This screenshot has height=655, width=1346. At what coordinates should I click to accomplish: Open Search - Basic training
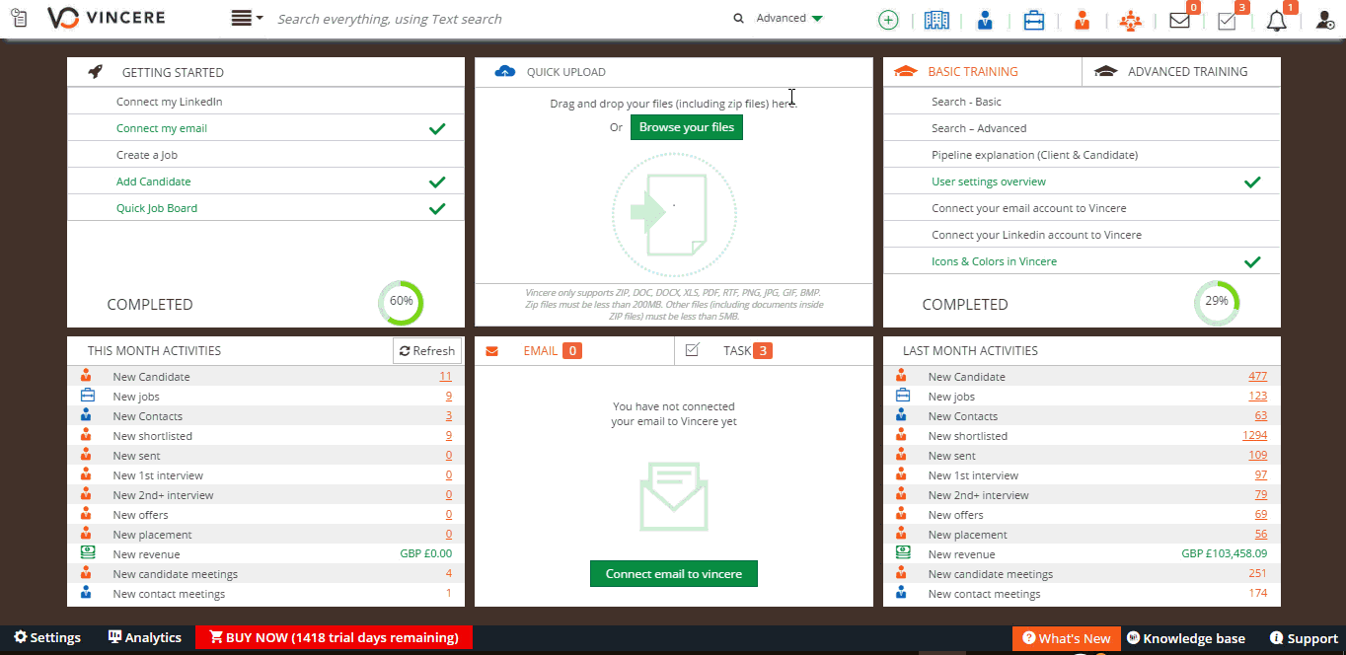click(966, 102)
